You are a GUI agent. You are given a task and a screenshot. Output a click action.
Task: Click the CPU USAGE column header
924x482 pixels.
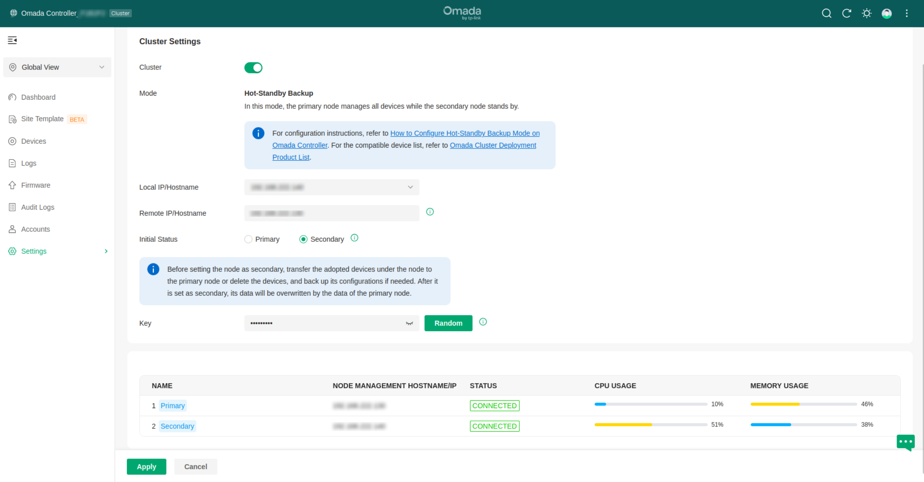click(x=615, y=386)
